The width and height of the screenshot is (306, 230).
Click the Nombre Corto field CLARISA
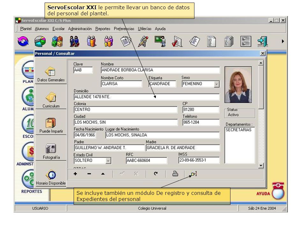pos(121,84)
